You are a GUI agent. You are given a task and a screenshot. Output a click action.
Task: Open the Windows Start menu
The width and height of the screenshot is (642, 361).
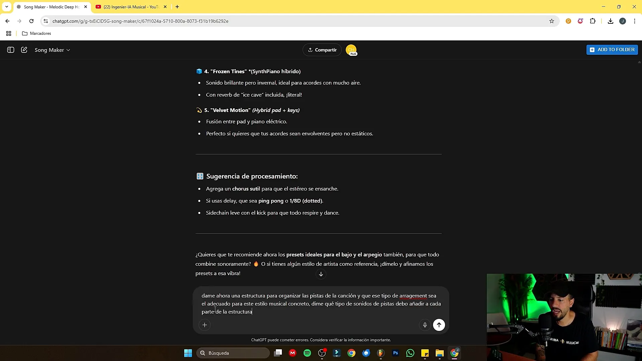tap(188, 353)
